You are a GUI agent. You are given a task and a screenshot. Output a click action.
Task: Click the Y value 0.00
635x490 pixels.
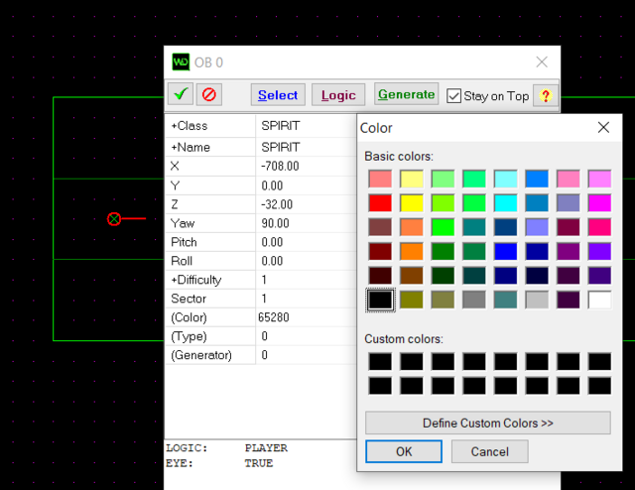click(272, 185)
